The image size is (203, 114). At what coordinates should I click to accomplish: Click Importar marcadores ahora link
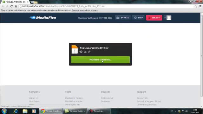[x=85, y=10]
